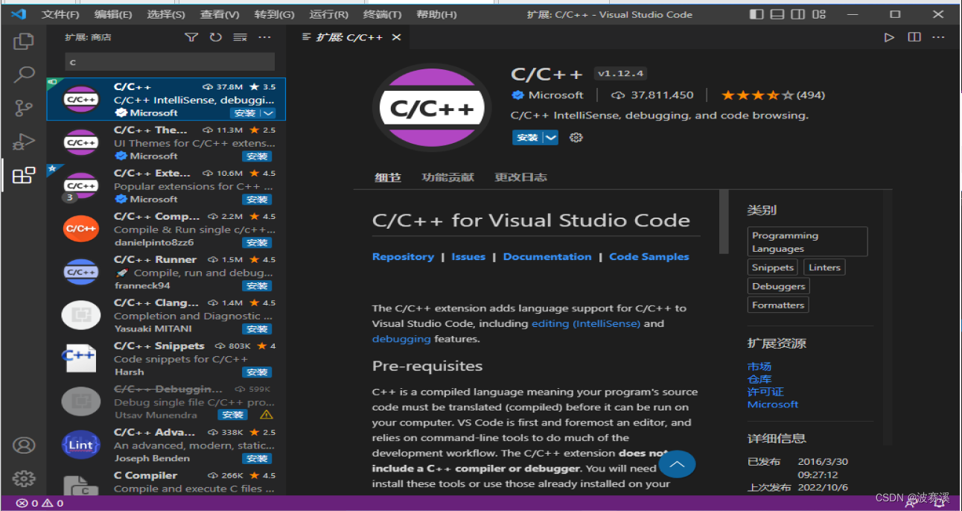The width and height of the screenshot is (962, 511).
Task: Follow the debugging link in description
Action: (x=401, y=339)
